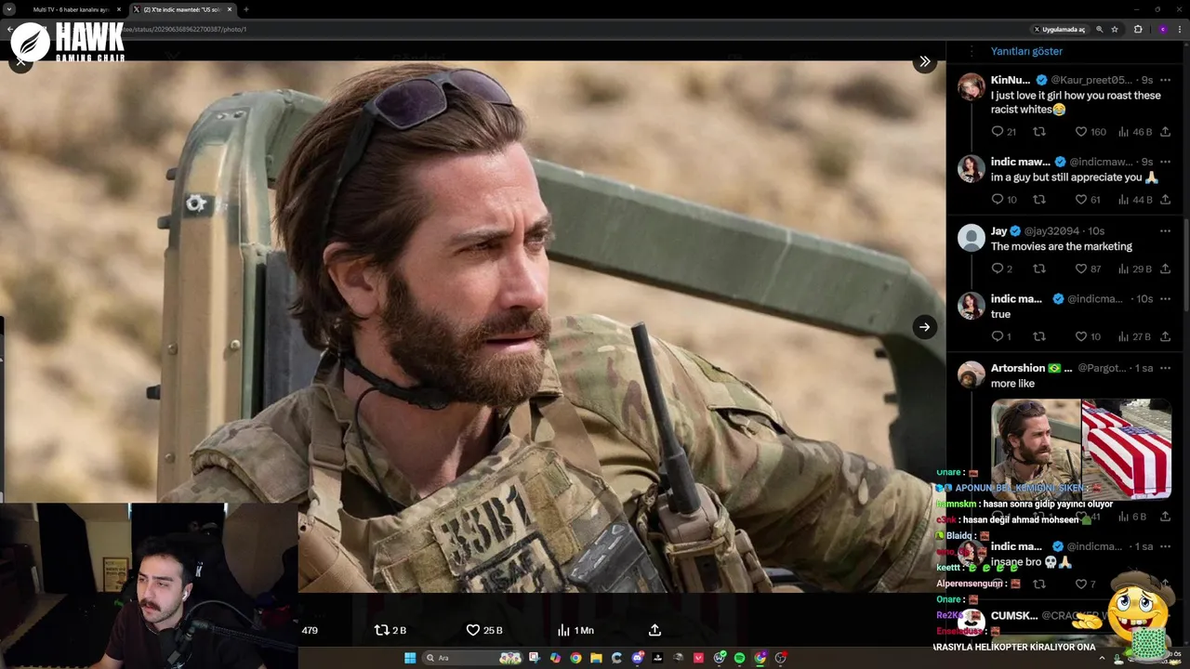This screenshot has height=669, width=1190.
Task: Click the 'Yanıtları göster' link
Action: 1026,51
